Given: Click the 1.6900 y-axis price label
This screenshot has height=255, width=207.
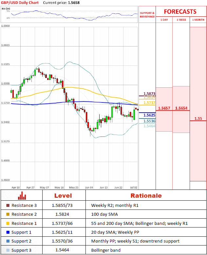Looking at the screenshot, I should coord(5,26).
